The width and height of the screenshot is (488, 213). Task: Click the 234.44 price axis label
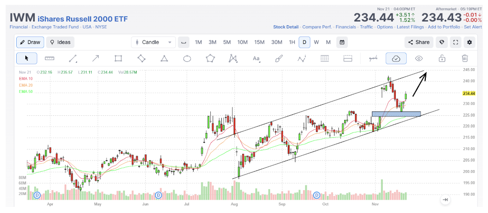click(x=470, y=93)
